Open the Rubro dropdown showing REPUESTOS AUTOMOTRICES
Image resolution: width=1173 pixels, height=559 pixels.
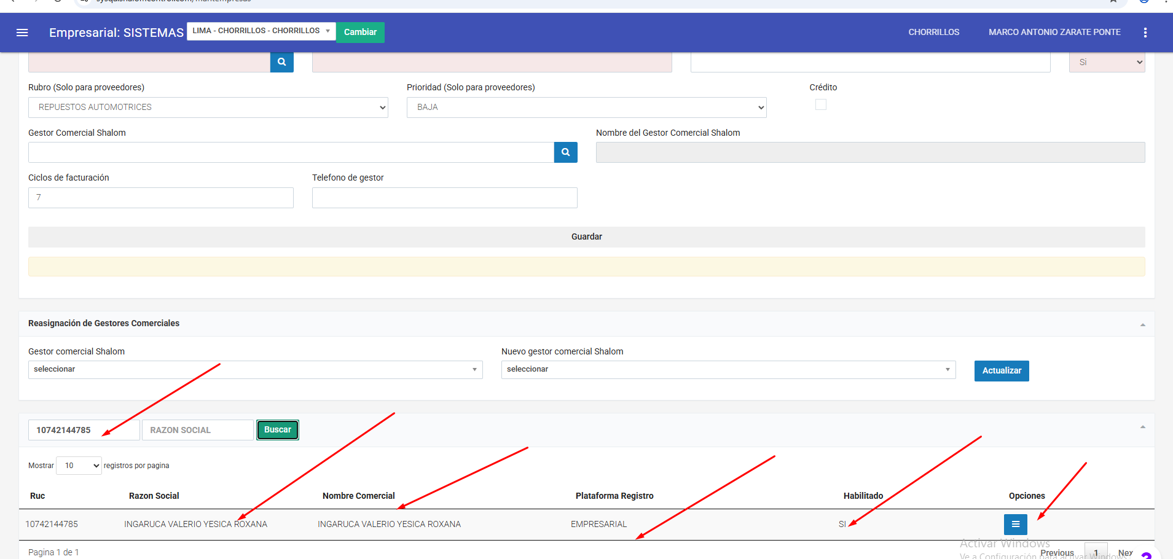[208, 107]
